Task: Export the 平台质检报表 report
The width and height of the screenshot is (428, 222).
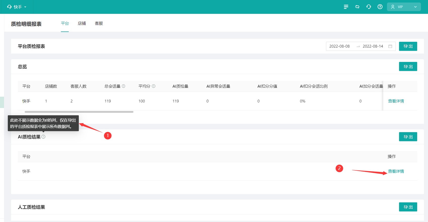Action: (408, 46)
